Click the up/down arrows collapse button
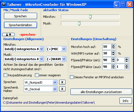This screenshot has width=134, height=112. (x=8, y=35)
